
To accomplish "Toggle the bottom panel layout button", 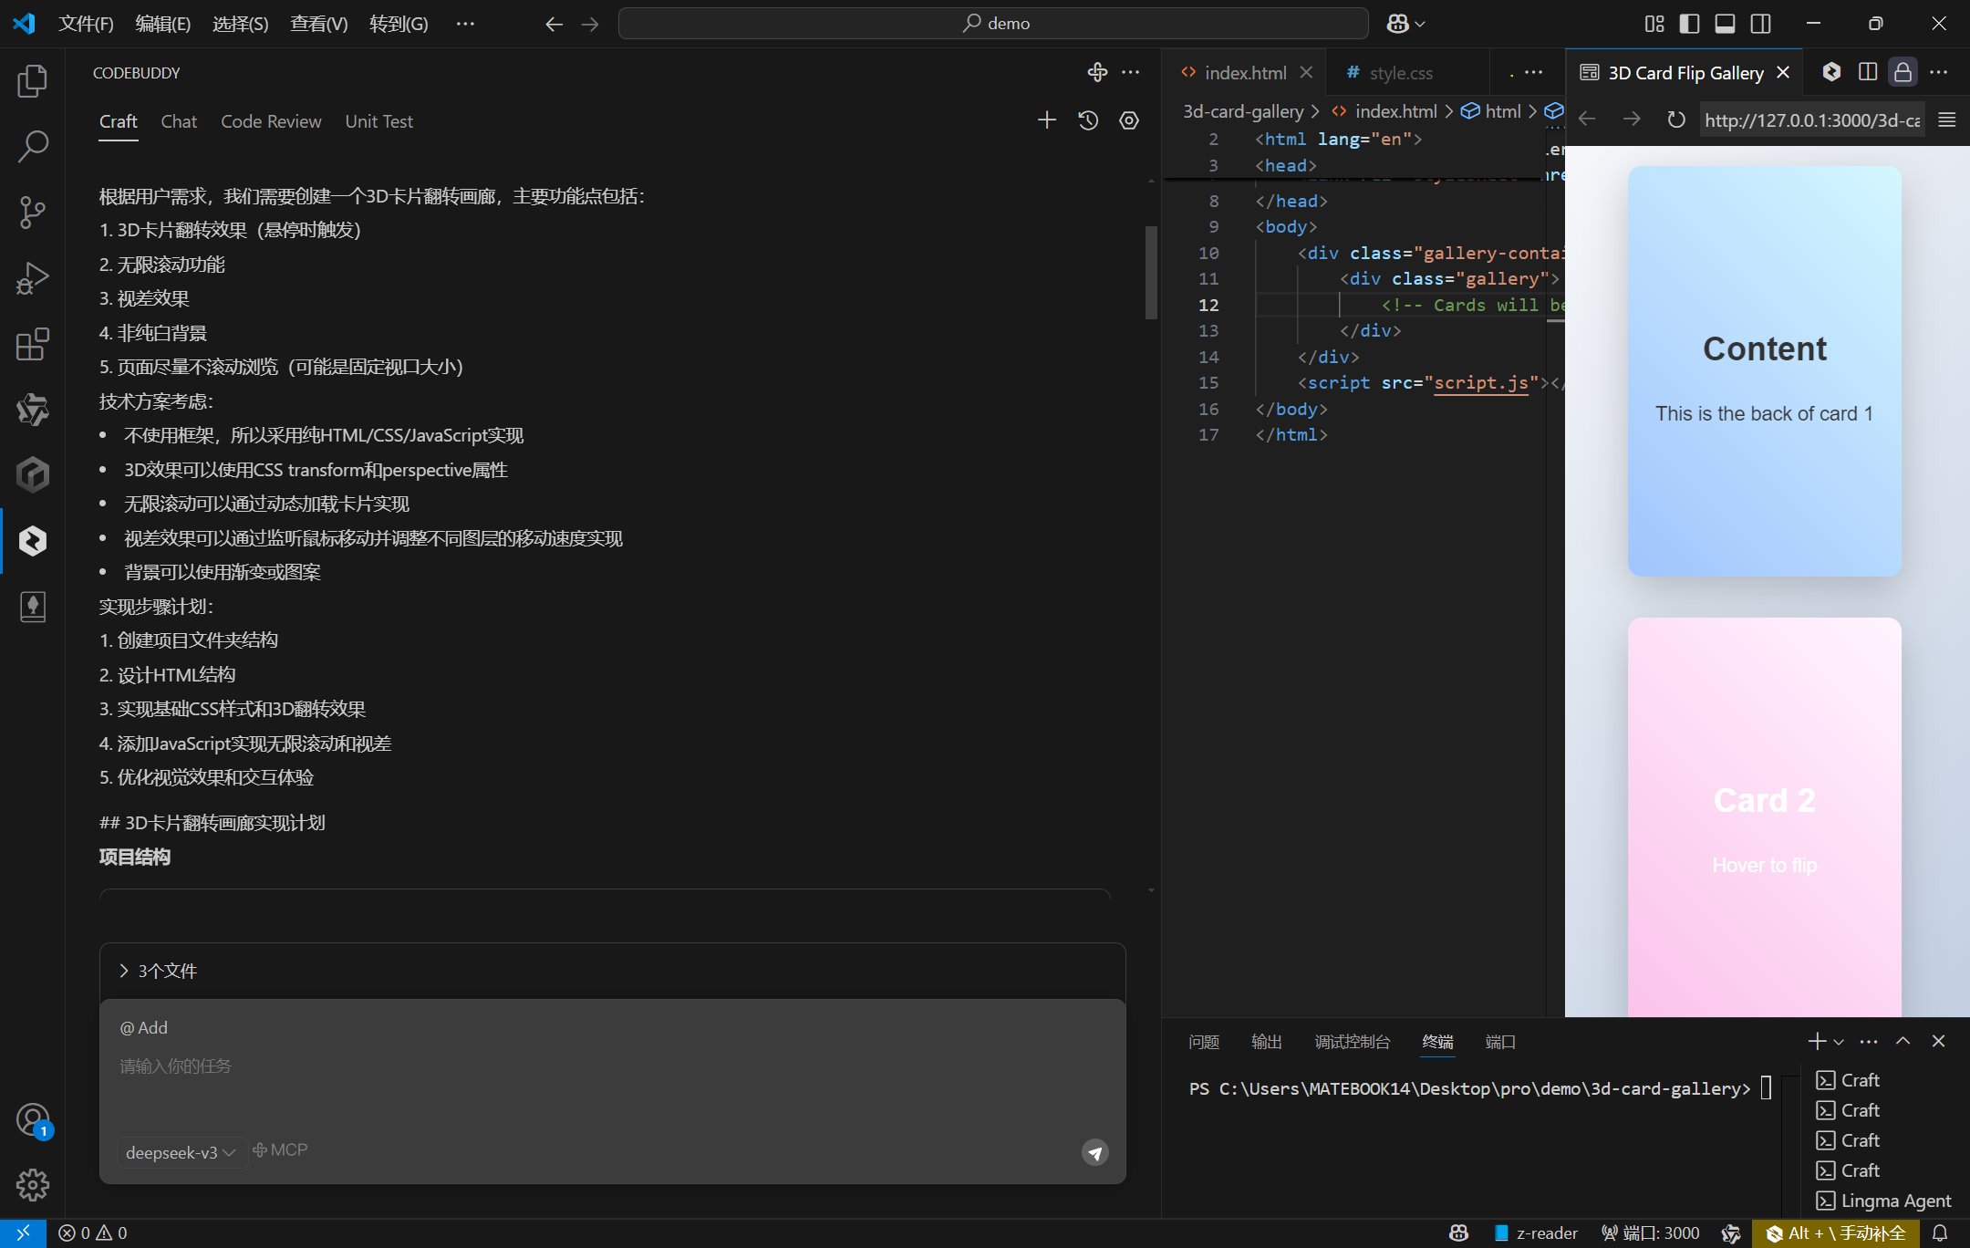I will point(1725,24).
